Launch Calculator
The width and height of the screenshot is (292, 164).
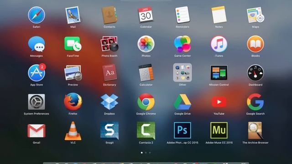click(x=146, y=72)
